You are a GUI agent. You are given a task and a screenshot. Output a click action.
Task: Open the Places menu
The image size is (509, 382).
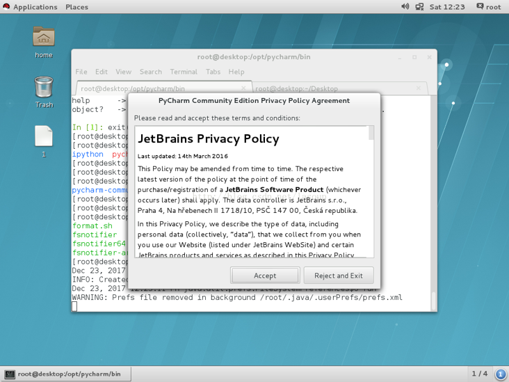click(76, 7)
